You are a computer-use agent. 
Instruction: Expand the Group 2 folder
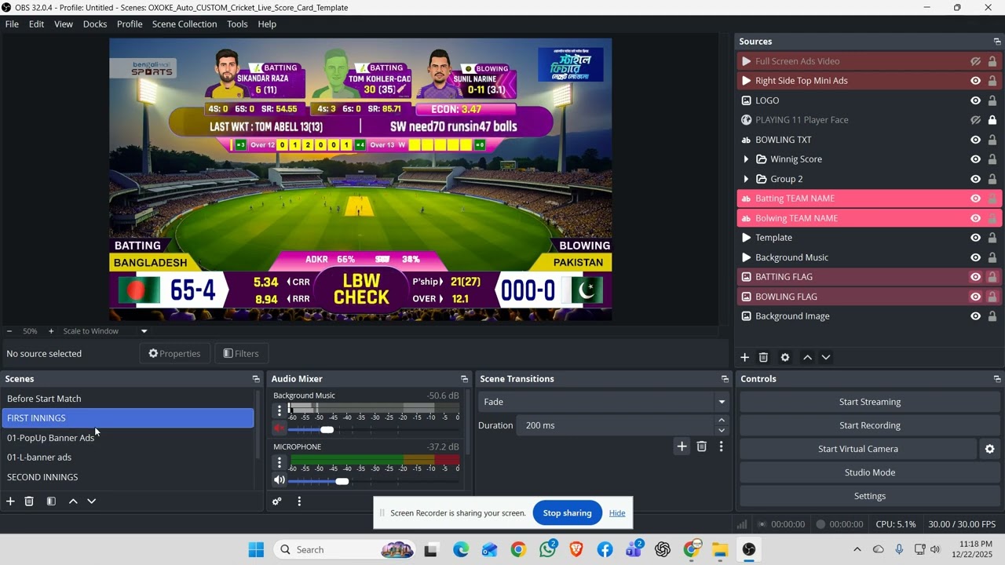coord(746,179)
